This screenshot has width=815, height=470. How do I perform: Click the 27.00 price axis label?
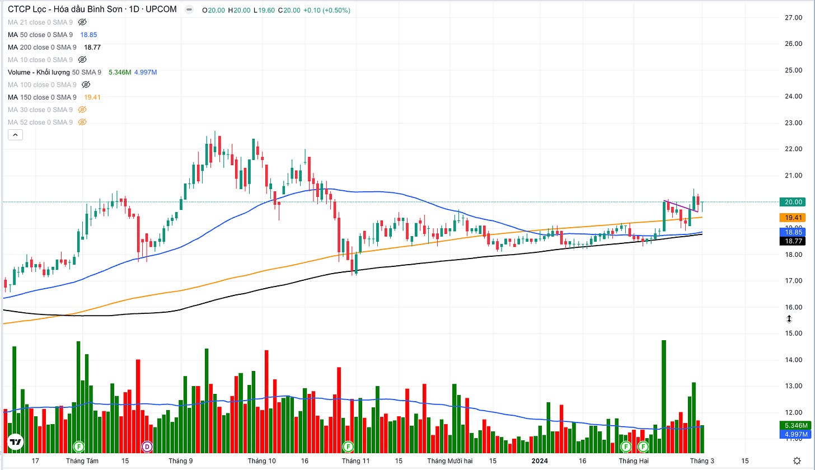794,18
